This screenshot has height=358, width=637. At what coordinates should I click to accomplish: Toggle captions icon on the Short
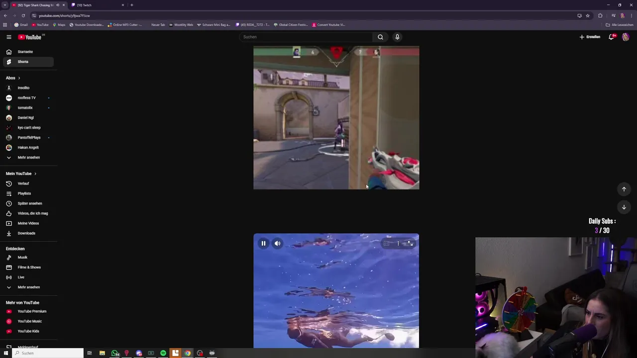click(386, 243)
